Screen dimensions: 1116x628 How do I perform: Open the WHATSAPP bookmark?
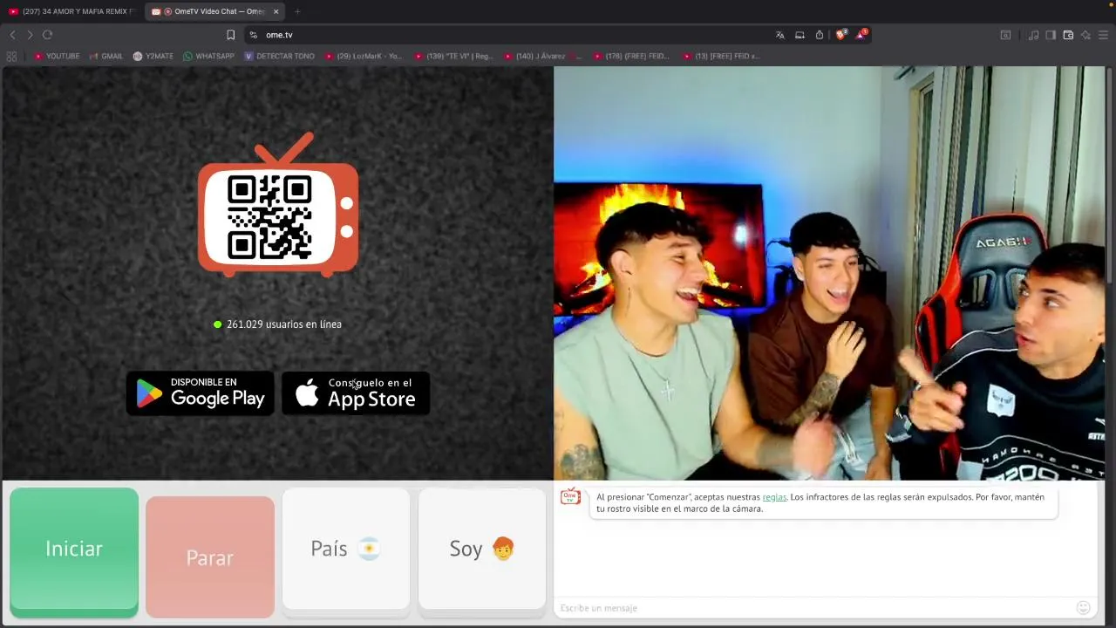[208, 56]
